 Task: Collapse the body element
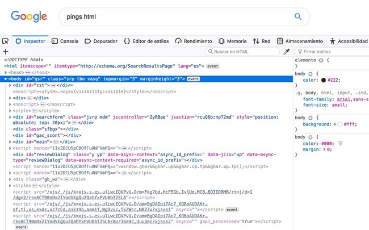pyautogui.click(x=6, y=79)
